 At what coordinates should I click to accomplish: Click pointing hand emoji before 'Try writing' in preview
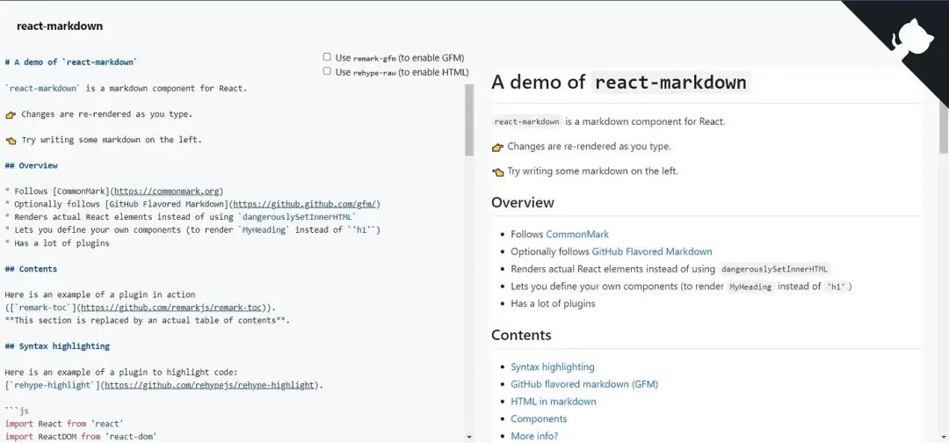498,172
